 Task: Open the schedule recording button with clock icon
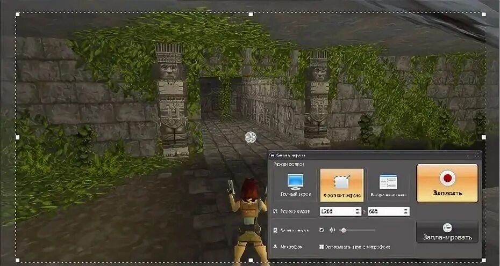(x=447, y=232)
